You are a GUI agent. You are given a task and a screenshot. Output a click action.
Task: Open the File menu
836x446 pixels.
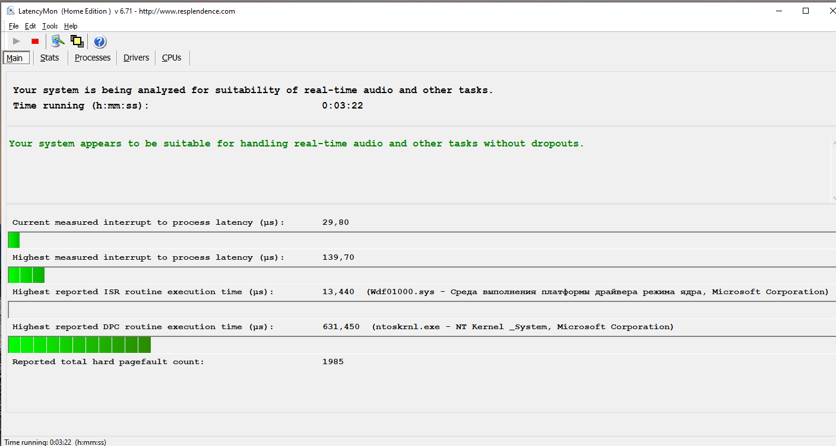[14, 26]
